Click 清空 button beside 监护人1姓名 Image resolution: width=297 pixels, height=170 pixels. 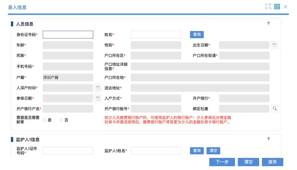pos(213,151)
